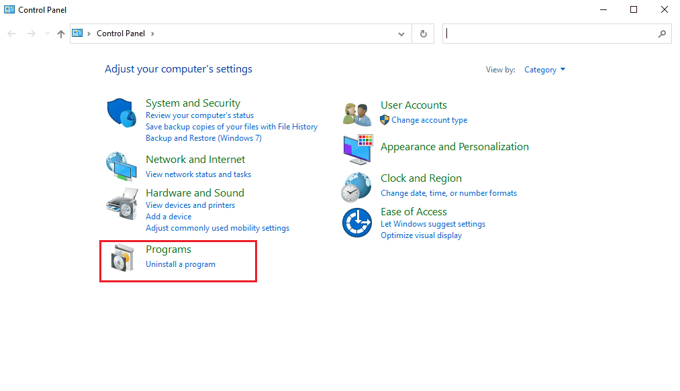
Task: Click inside the Control Panel search box
Action: [550, 34]
